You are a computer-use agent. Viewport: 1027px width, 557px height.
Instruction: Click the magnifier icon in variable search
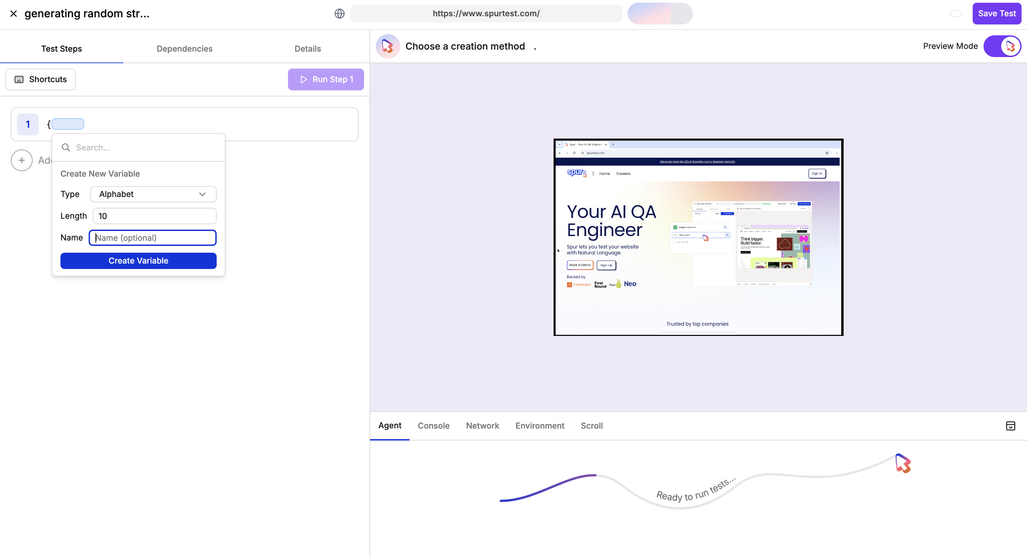pyautogui.click(x=66, y=147)
